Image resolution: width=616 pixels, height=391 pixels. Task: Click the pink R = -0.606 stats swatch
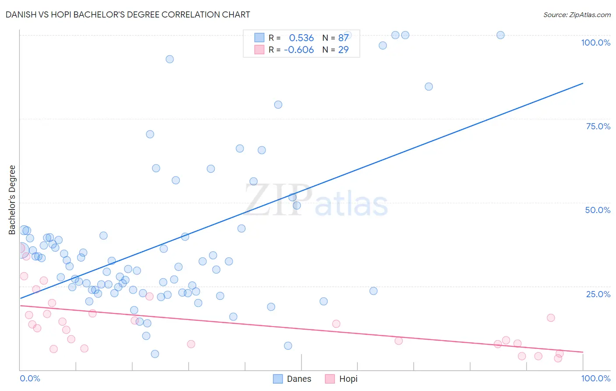pos(259,50)
